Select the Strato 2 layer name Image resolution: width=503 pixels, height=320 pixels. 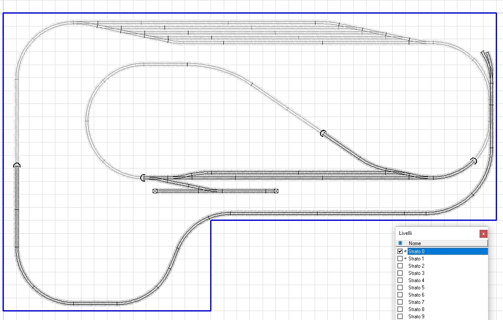click(x=416, y=266)
